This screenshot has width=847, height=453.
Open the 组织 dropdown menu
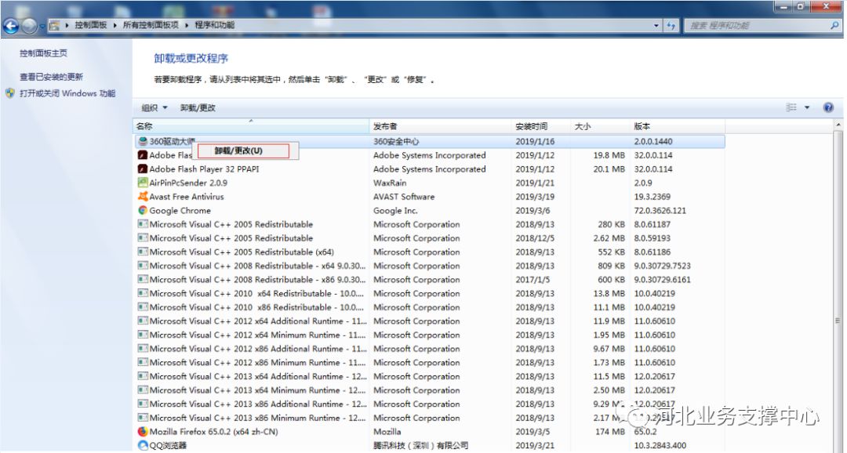click(154, 108)
